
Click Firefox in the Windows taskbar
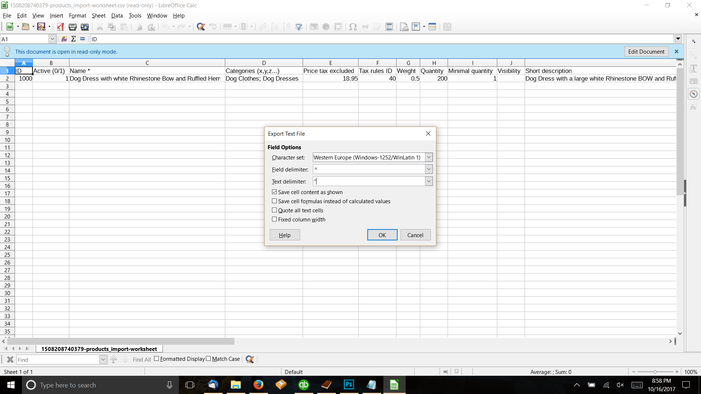(258, 385)
